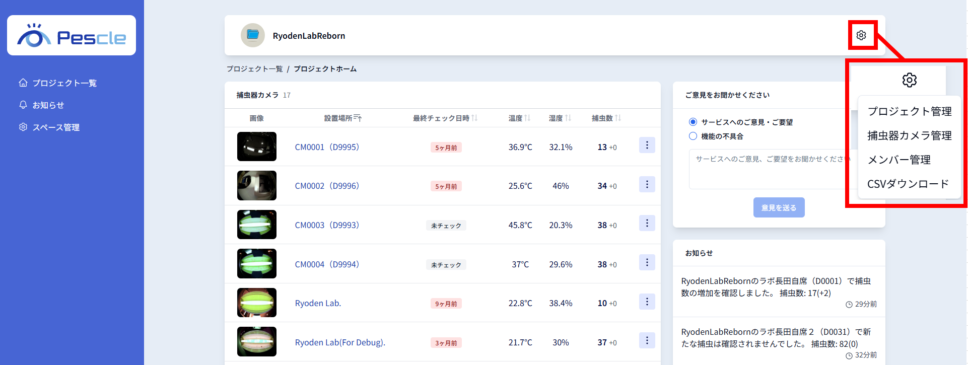Click the Pescle logo in sidebar
This screenshot has width=968, height=365.
(x=72, y=36)
